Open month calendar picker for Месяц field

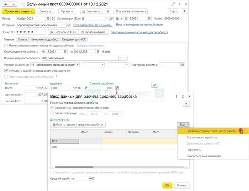pos(48,18)
